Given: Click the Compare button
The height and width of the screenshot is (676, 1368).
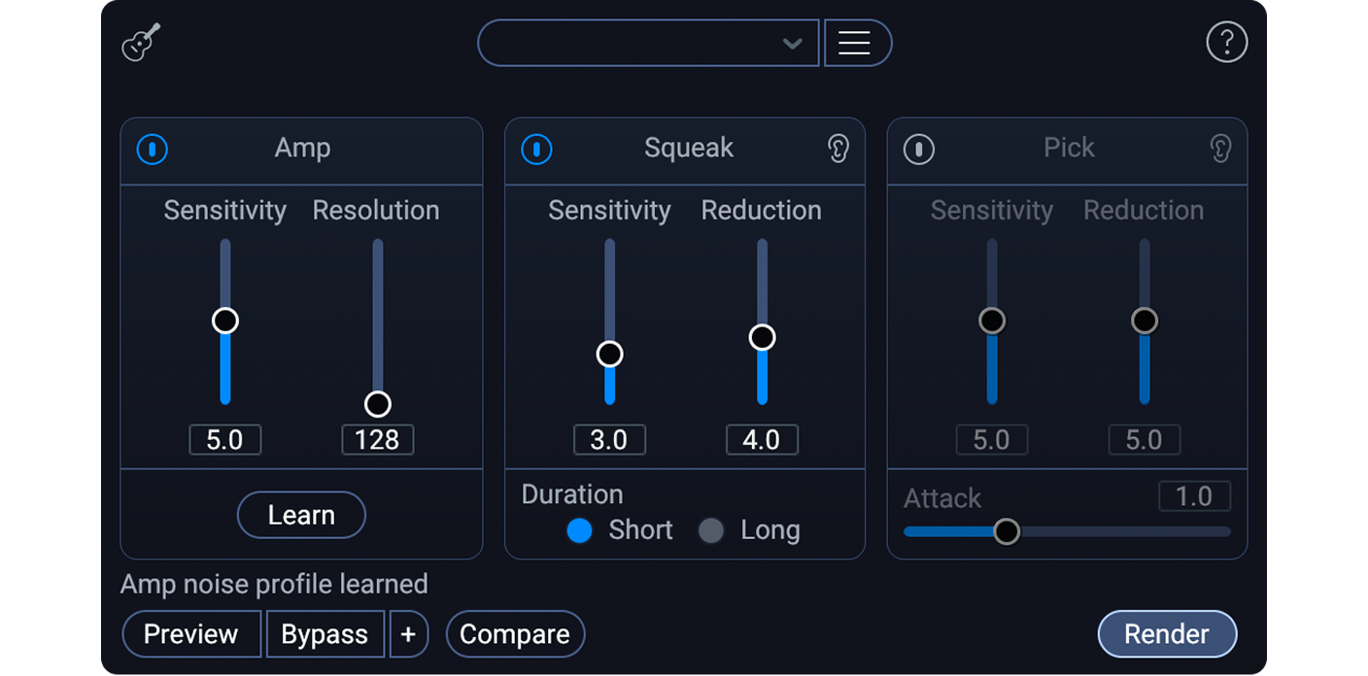Looking at the screenshot, I should pyautogui.click(x=515, y=633).
